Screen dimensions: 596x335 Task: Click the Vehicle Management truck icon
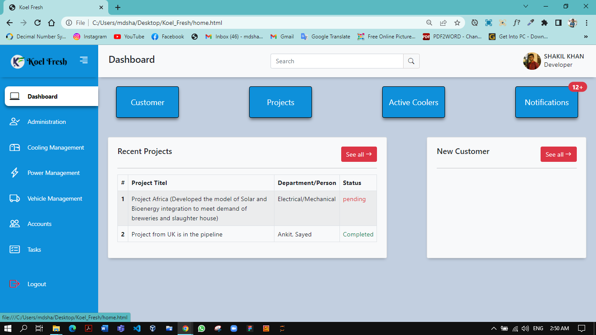tap(15, 198)
